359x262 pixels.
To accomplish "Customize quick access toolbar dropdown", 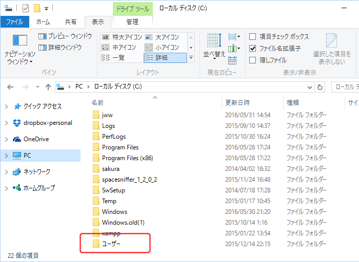I will pyautogui.click(x=46, y=9).
